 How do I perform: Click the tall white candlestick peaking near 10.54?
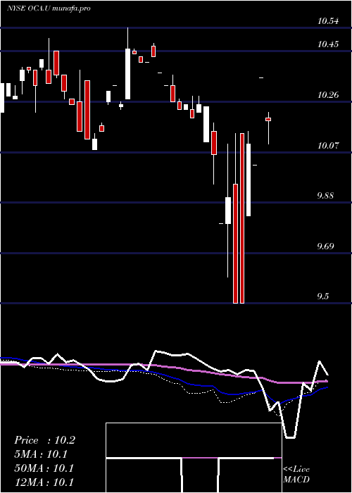tap(127, 63)
